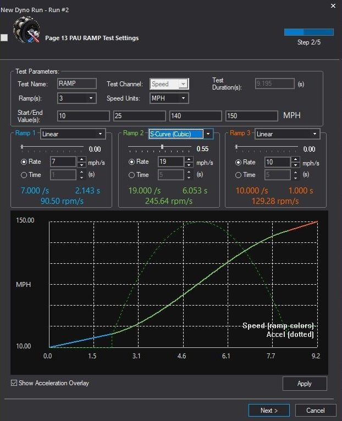Click the '6.053 s' duration text
Viewport: 342px width, 421px height.
(x=195, y=191)
